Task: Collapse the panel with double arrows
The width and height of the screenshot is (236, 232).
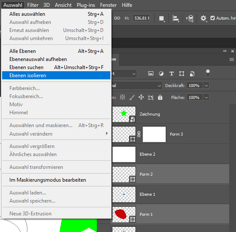Action: pos(225,51)
